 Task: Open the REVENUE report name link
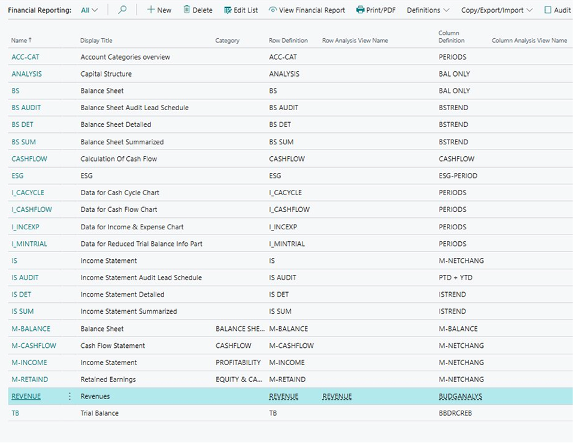26,396
